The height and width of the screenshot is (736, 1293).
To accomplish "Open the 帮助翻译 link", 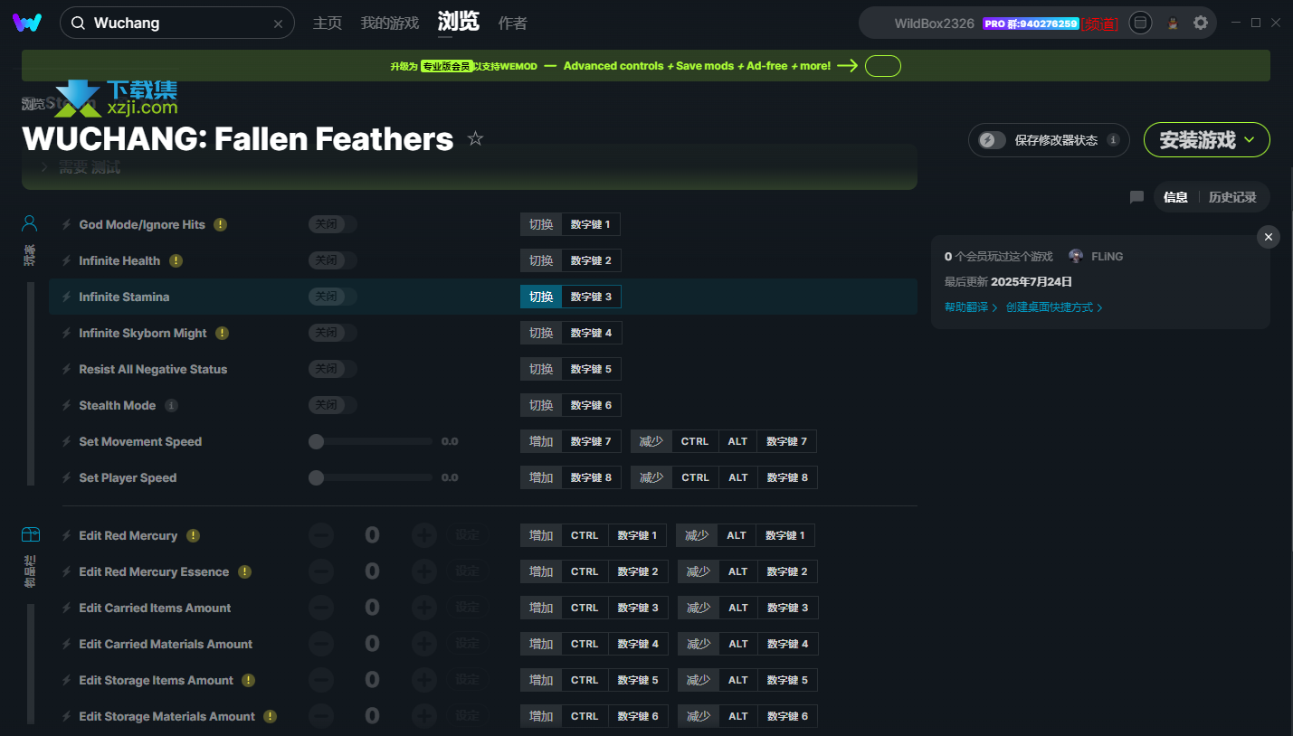I will tap(971, 307).
